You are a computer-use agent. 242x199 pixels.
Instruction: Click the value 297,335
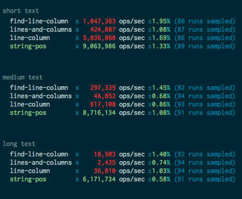click(103, 88)
